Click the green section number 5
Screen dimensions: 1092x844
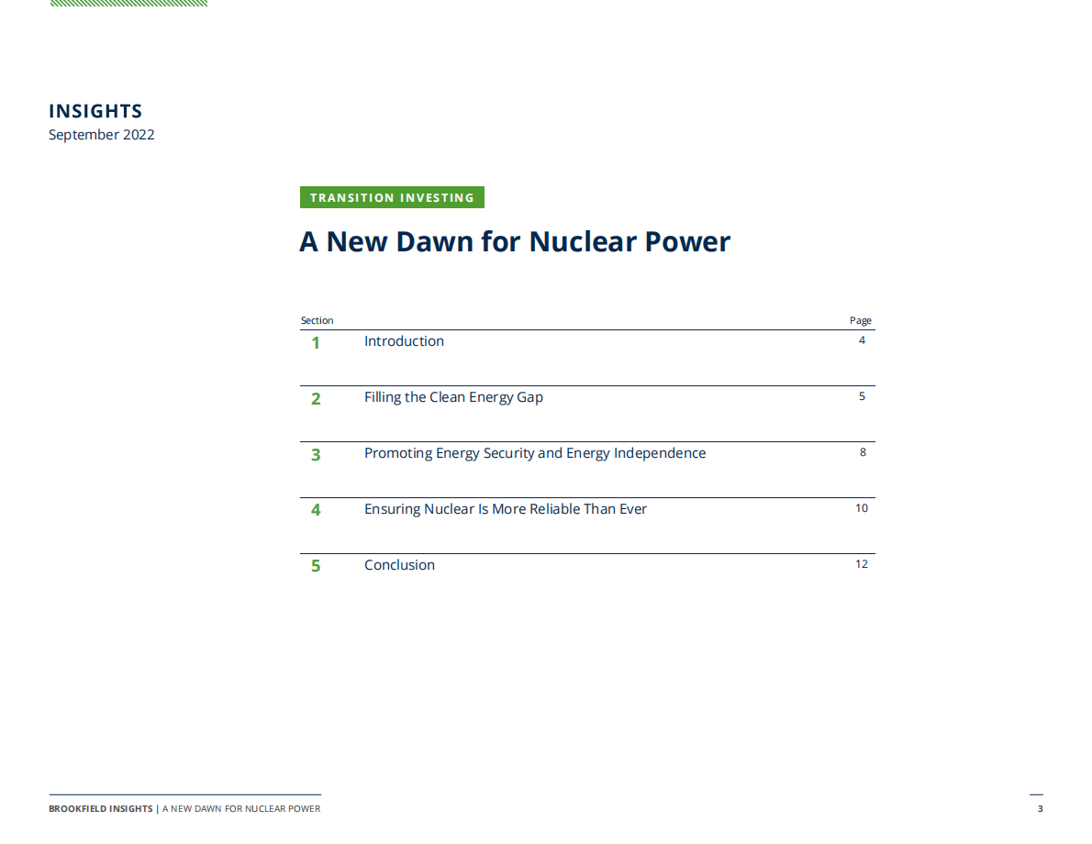pos(316,566)
